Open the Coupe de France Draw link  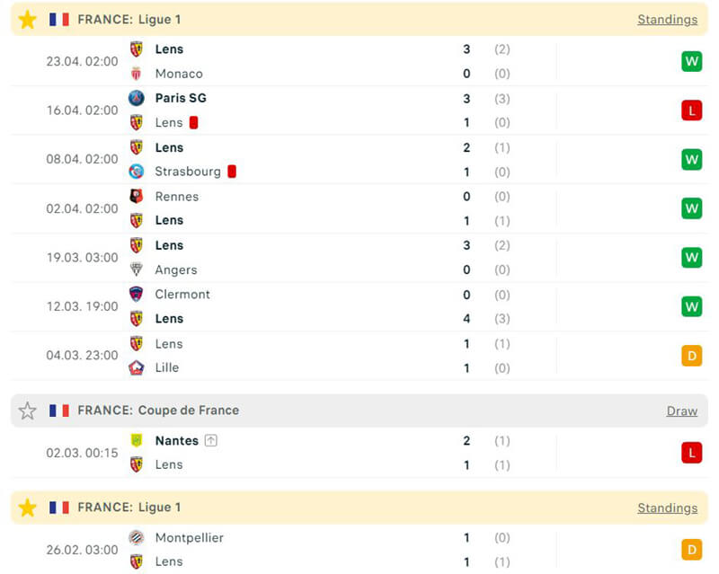(681, 411)
